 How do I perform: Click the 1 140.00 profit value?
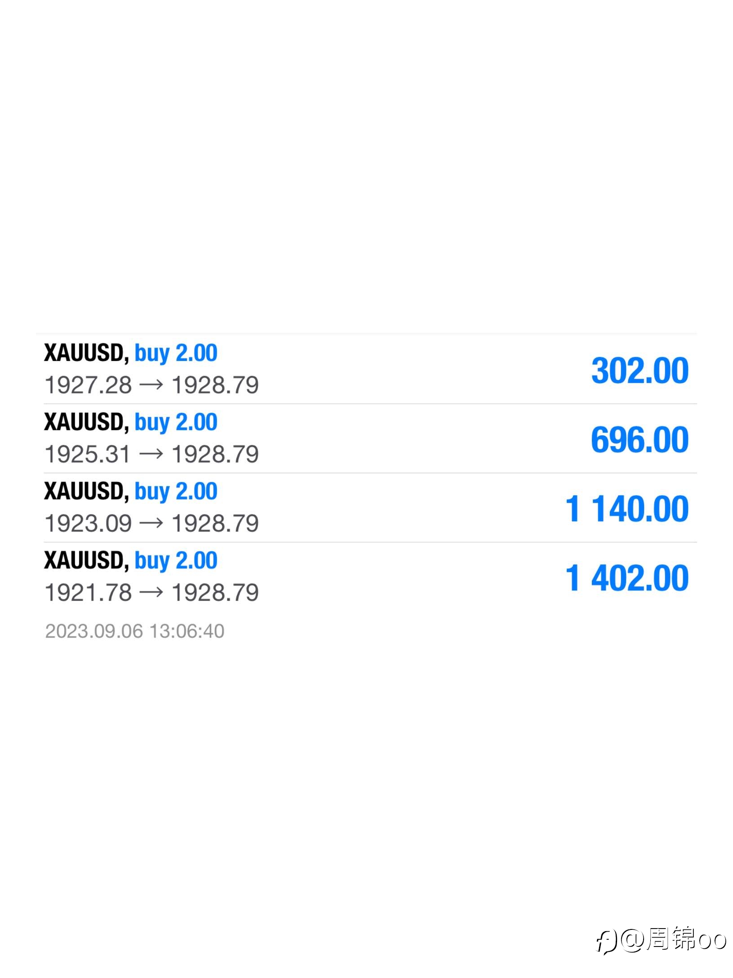pos(627,509)
